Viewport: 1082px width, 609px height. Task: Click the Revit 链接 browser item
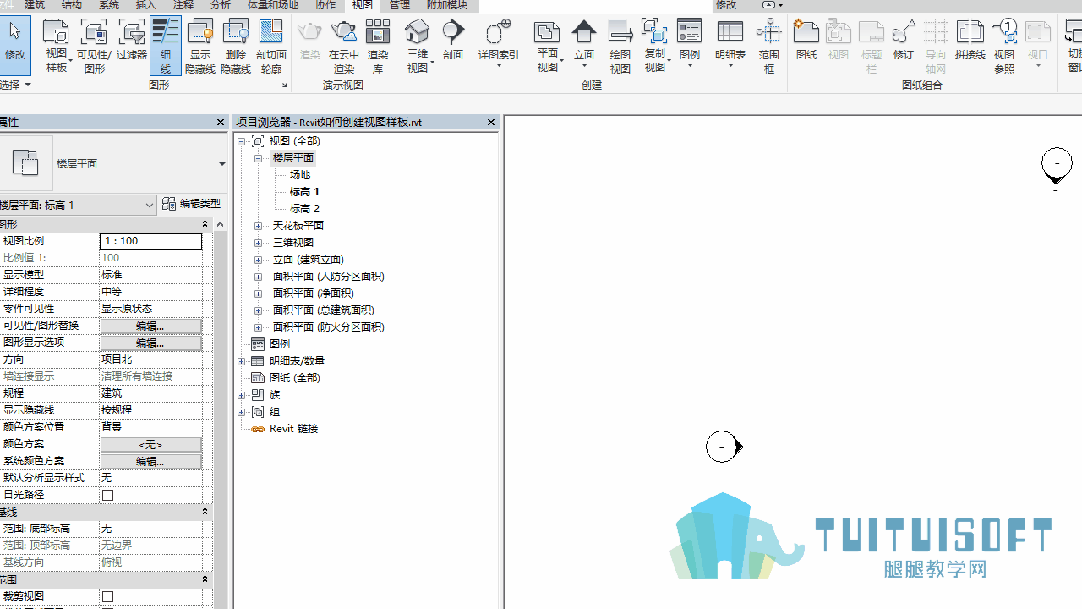pyautogui.click(x=293, y=429)
